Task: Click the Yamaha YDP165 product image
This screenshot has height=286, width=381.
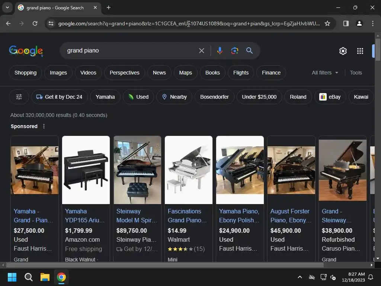Action: coord(86,170)
